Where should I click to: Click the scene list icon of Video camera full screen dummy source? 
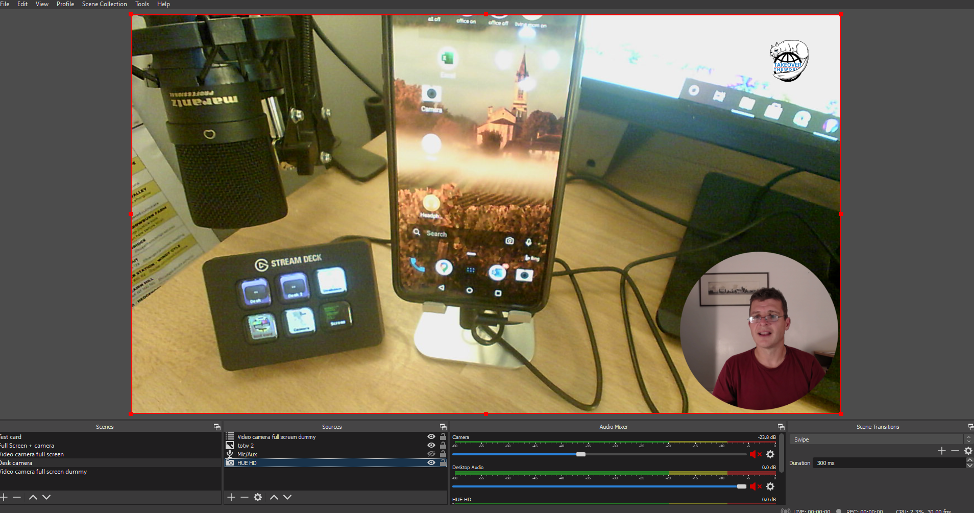[230, 436]
